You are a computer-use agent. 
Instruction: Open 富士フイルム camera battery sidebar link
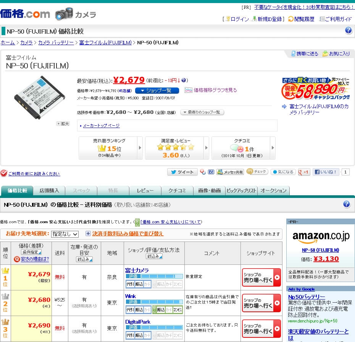point(319,109)
